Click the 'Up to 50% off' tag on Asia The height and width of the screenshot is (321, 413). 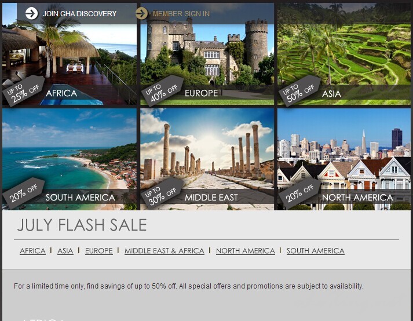coord(299,91)
